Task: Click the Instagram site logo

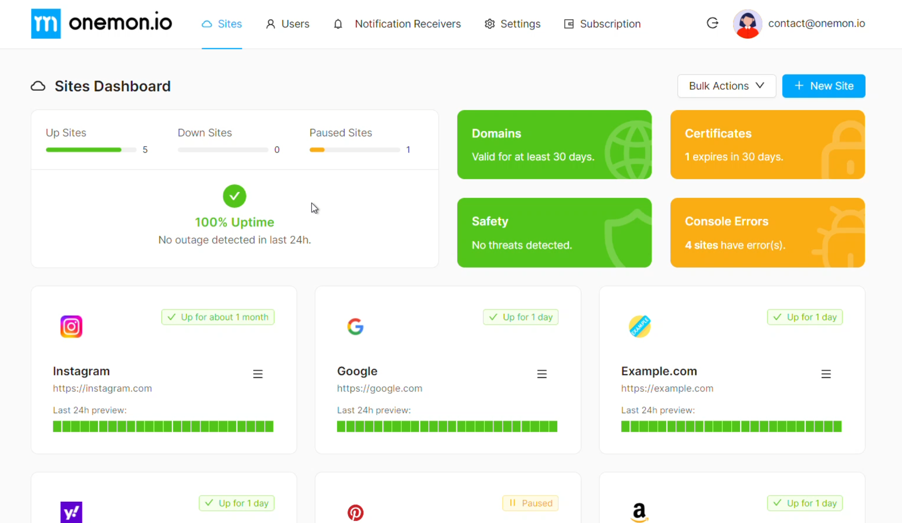Action: coord(71,327)
